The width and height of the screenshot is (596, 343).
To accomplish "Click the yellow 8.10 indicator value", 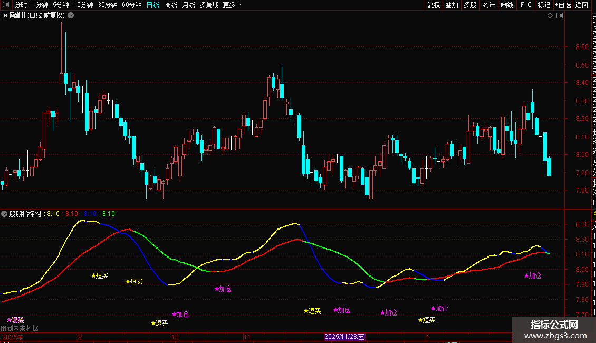I will coord(53,214).
